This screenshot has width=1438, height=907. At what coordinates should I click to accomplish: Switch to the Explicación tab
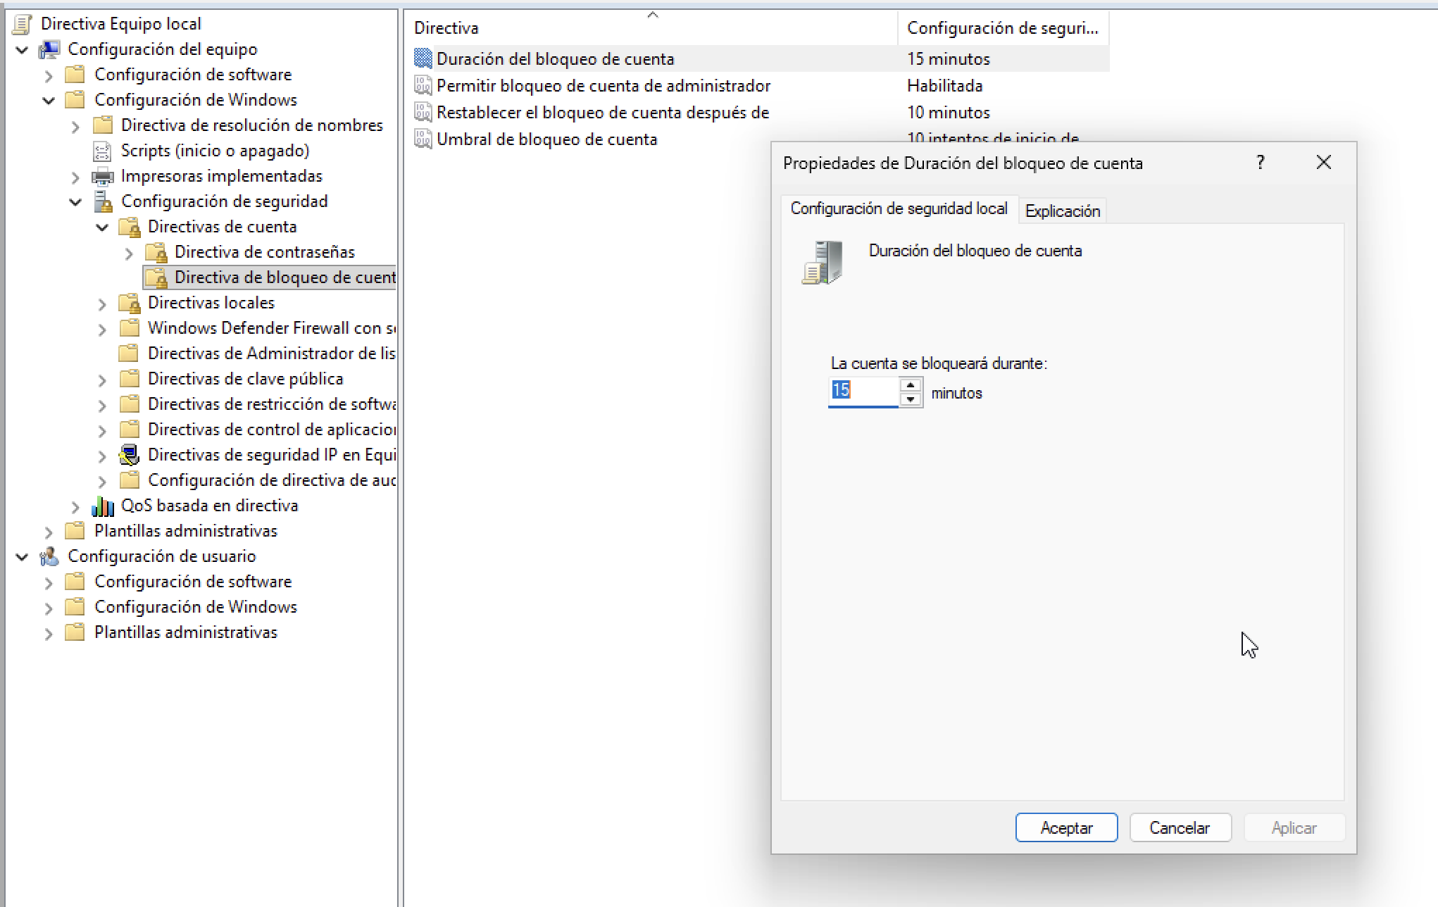1062,211
